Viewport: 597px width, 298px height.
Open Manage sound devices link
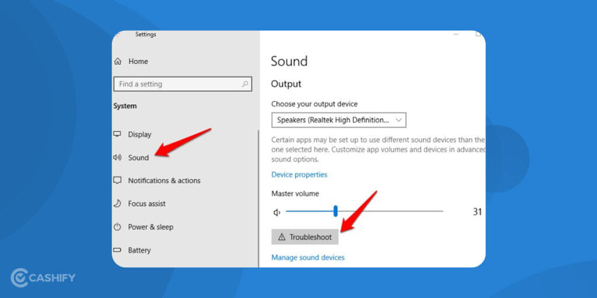[308, 257]
